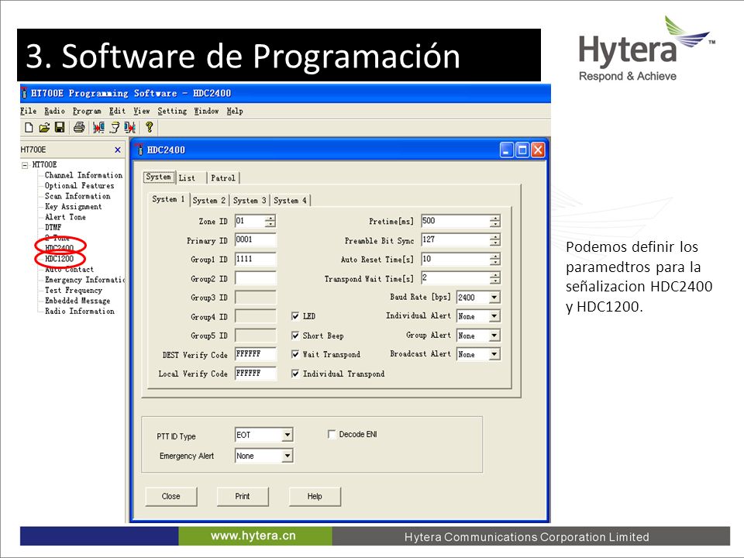Select Optional Features in the tree
This screenshot has height=558, width=744.
click(x=79, y=186)
